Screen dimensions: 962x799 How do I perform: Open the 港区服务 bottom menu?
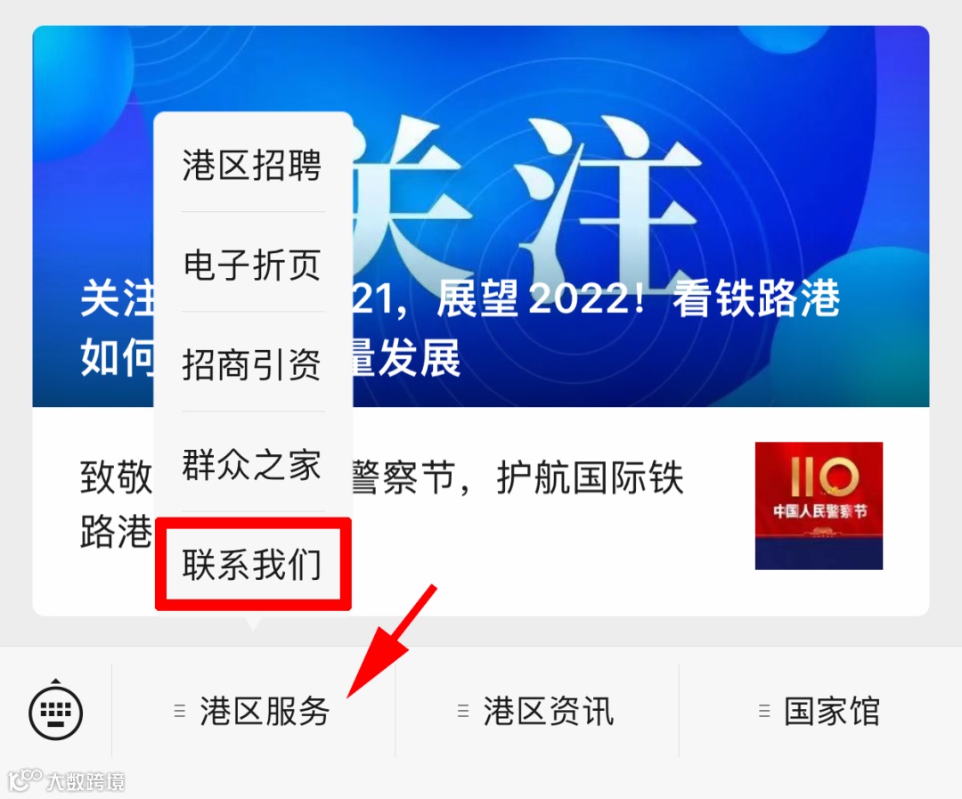[253, 711]
